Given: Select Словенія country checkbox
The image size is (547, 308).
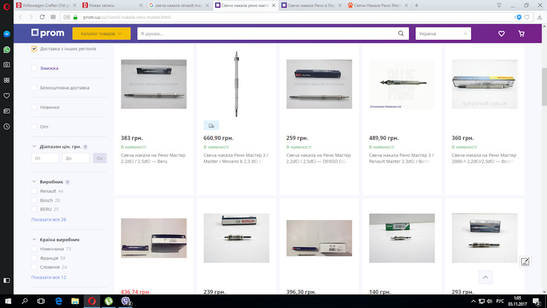Looking at the screenshot, I should [x=34, y=267].
